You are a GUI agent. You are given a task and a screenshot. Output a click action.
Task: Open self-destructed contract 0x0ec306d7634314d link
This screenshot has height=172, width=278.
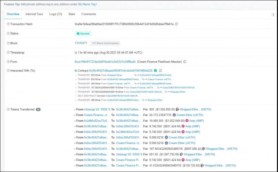click(x=122, y=96)
